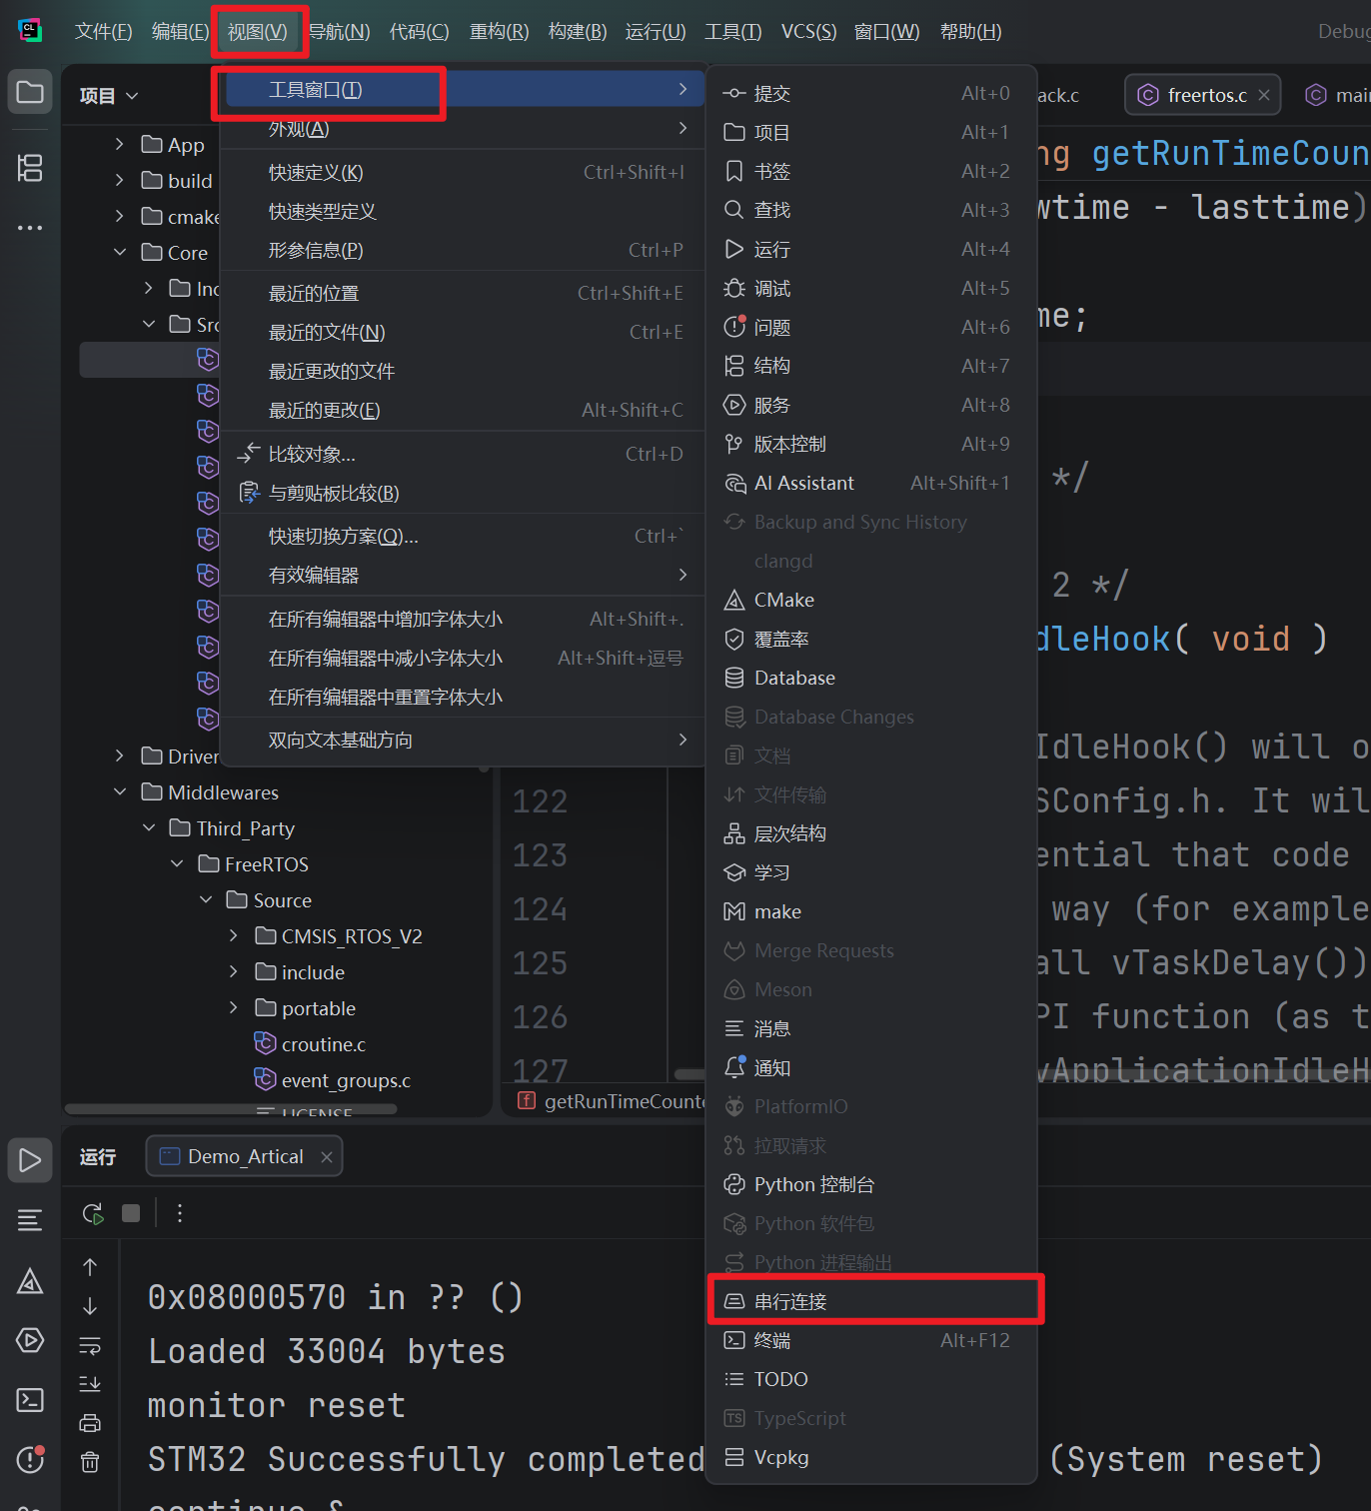Expand the 外观(A) appearance submenu
Screen dimensions: 1371x1511
462,128
